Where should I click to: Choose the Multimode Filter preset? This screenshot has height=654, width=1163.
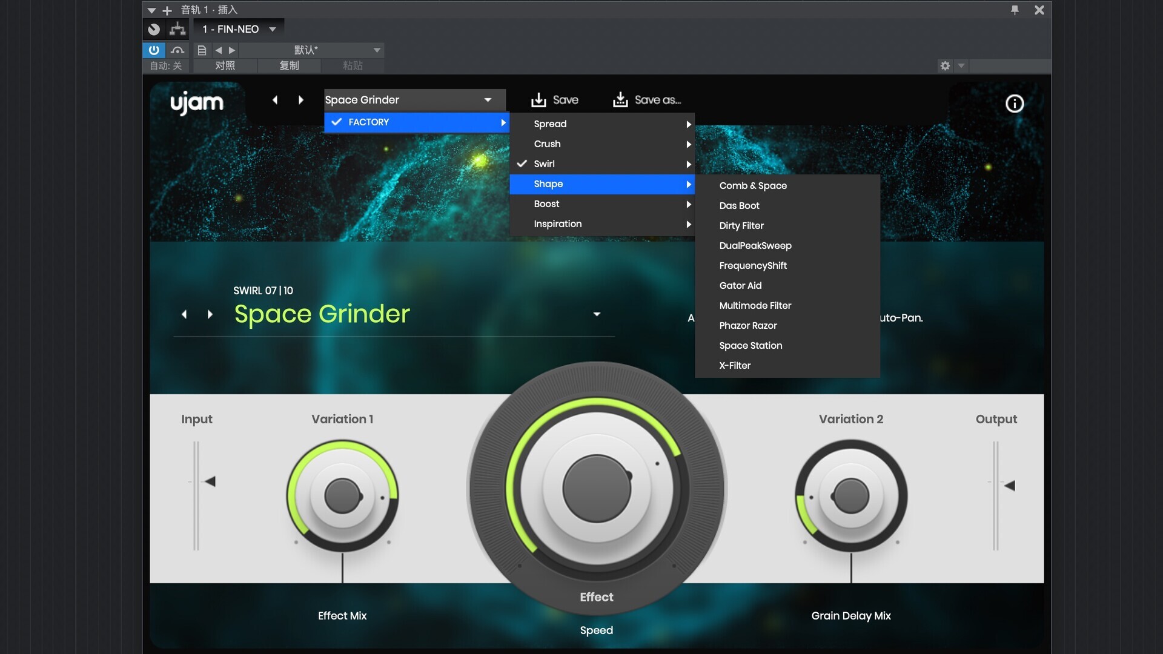(787, 306)
